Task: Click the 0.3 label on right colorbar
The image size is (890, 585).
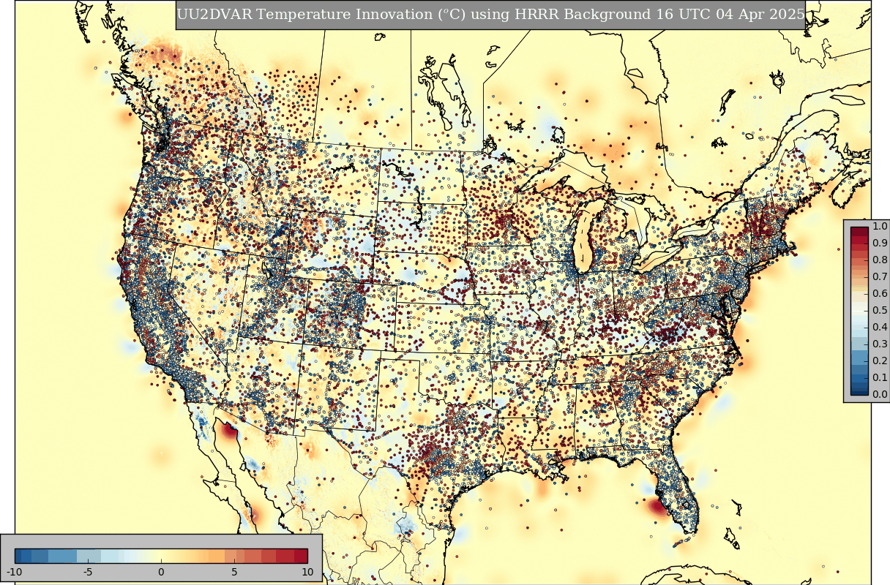Action: (880, 344)
